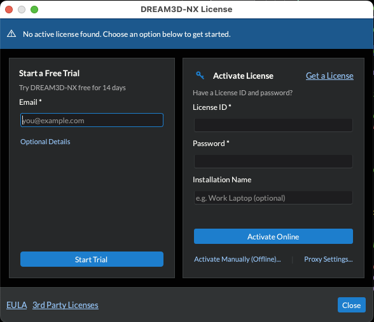This screenshot has height=322, width=374.
Task: Open the Proxy Settings link
Action: [x=328, y=259]
